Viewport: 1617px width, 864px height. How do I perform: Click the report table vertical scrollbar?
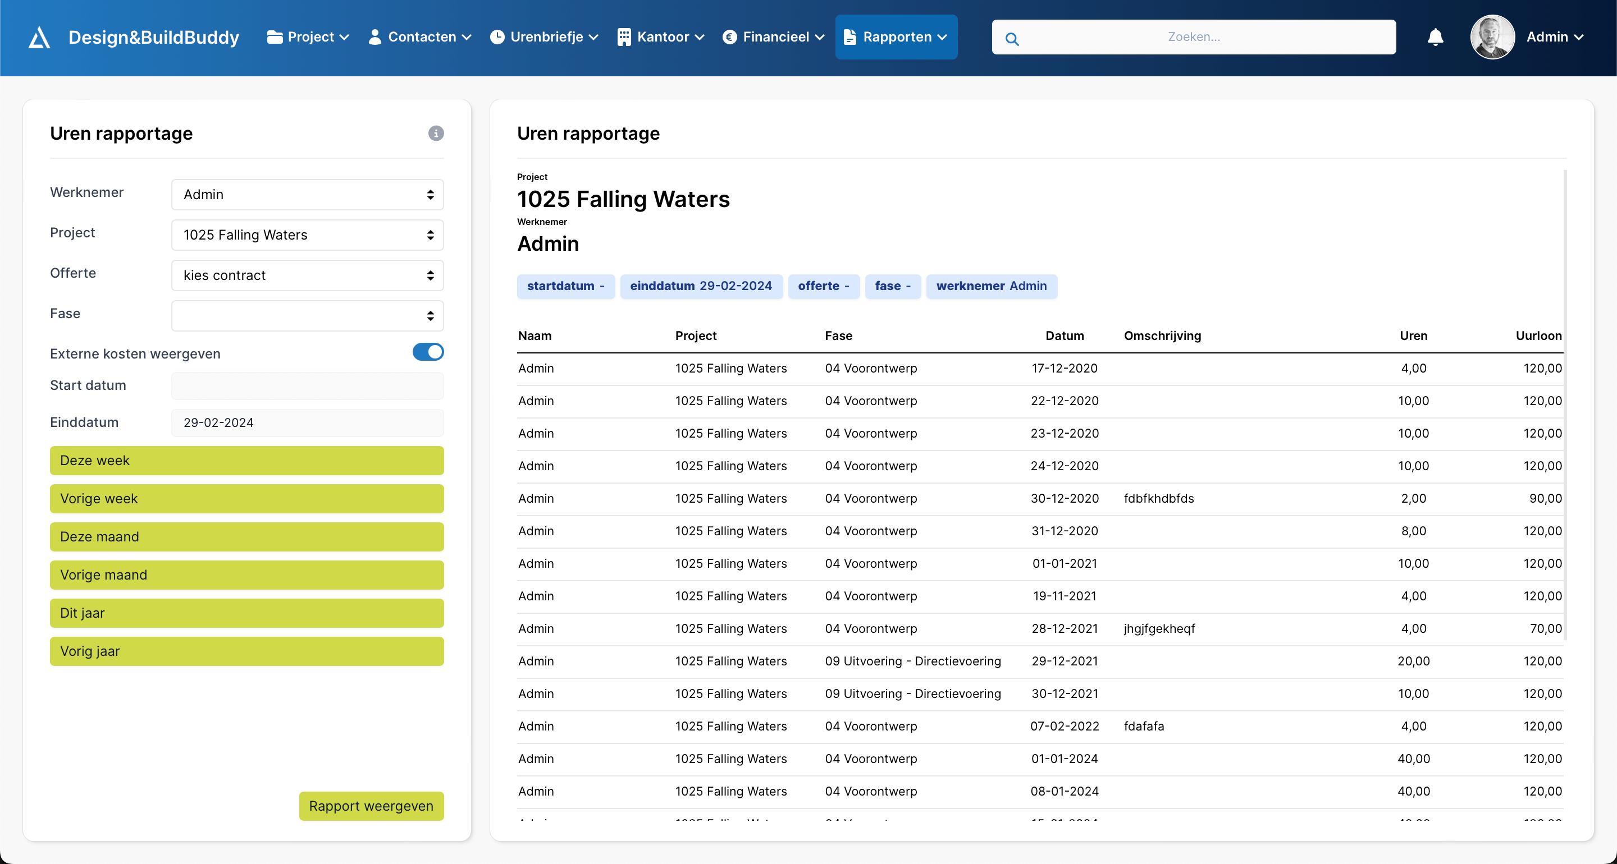tap(1564, 405)
